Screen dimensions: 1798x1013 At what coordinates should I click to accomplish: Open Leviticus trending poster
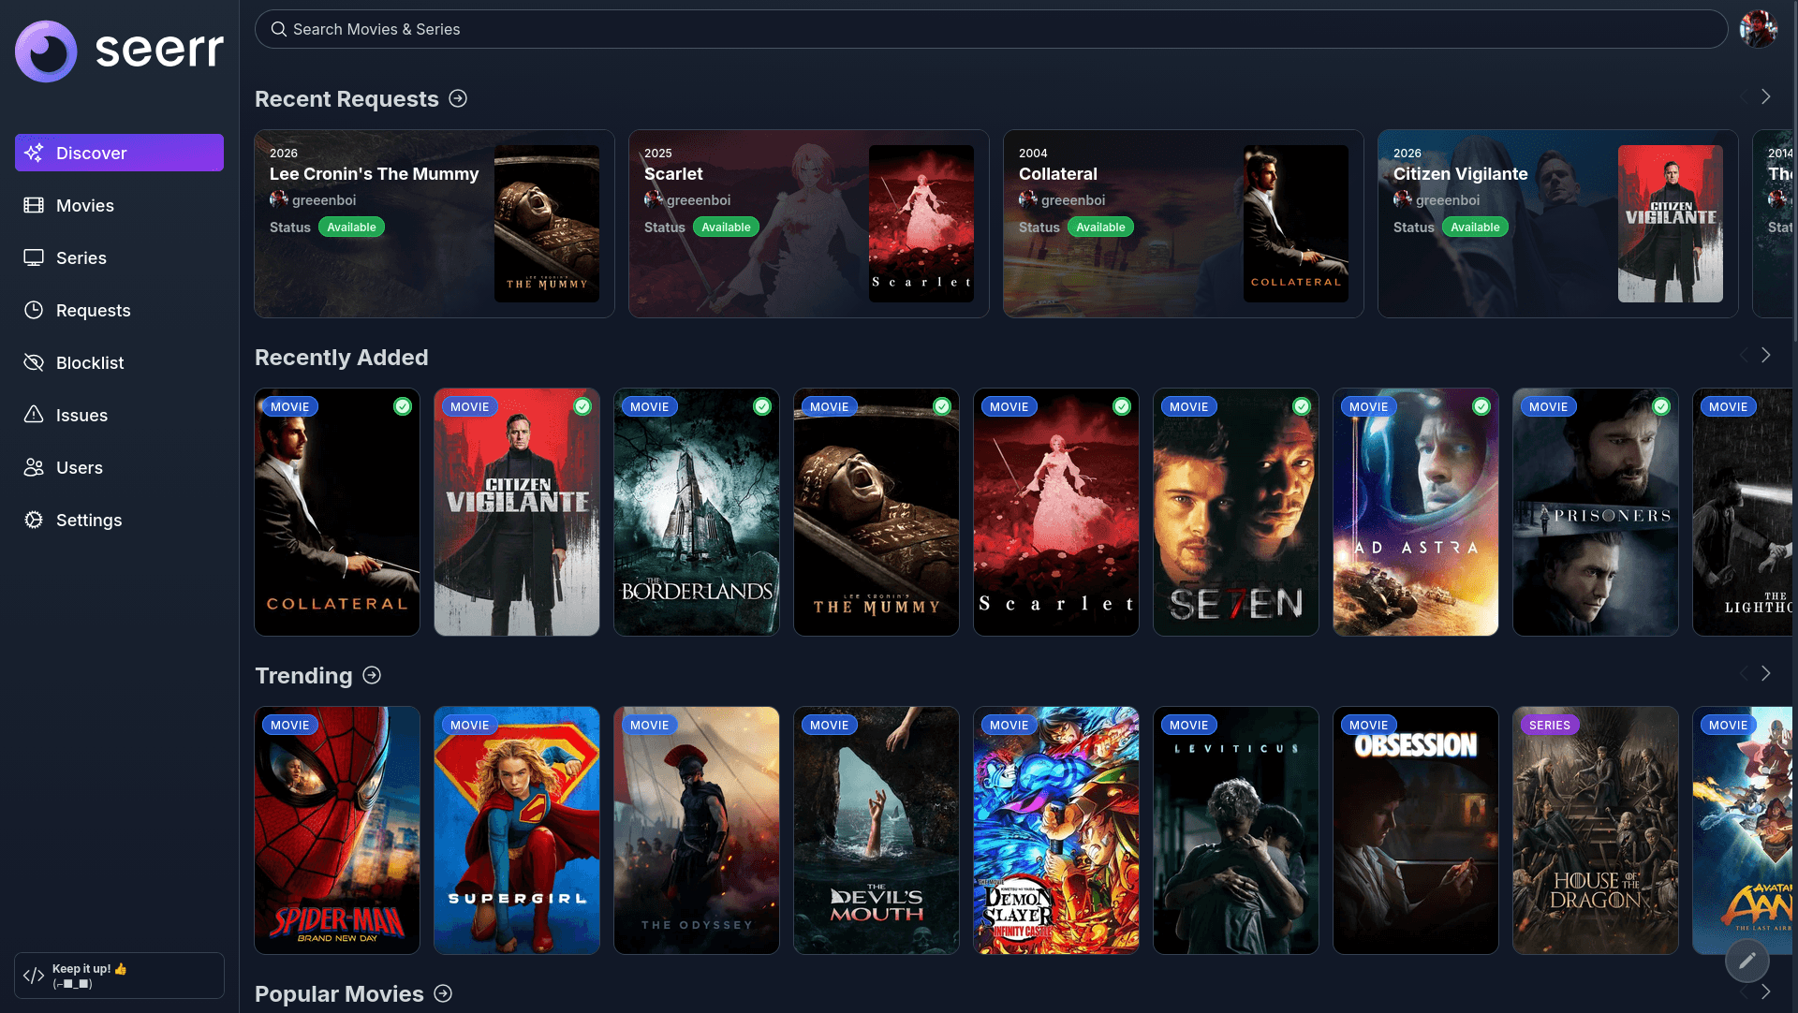(1236, 830)
